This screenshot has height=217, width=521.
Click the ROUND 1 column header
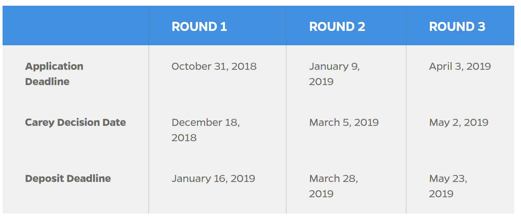tap(199, 26)
